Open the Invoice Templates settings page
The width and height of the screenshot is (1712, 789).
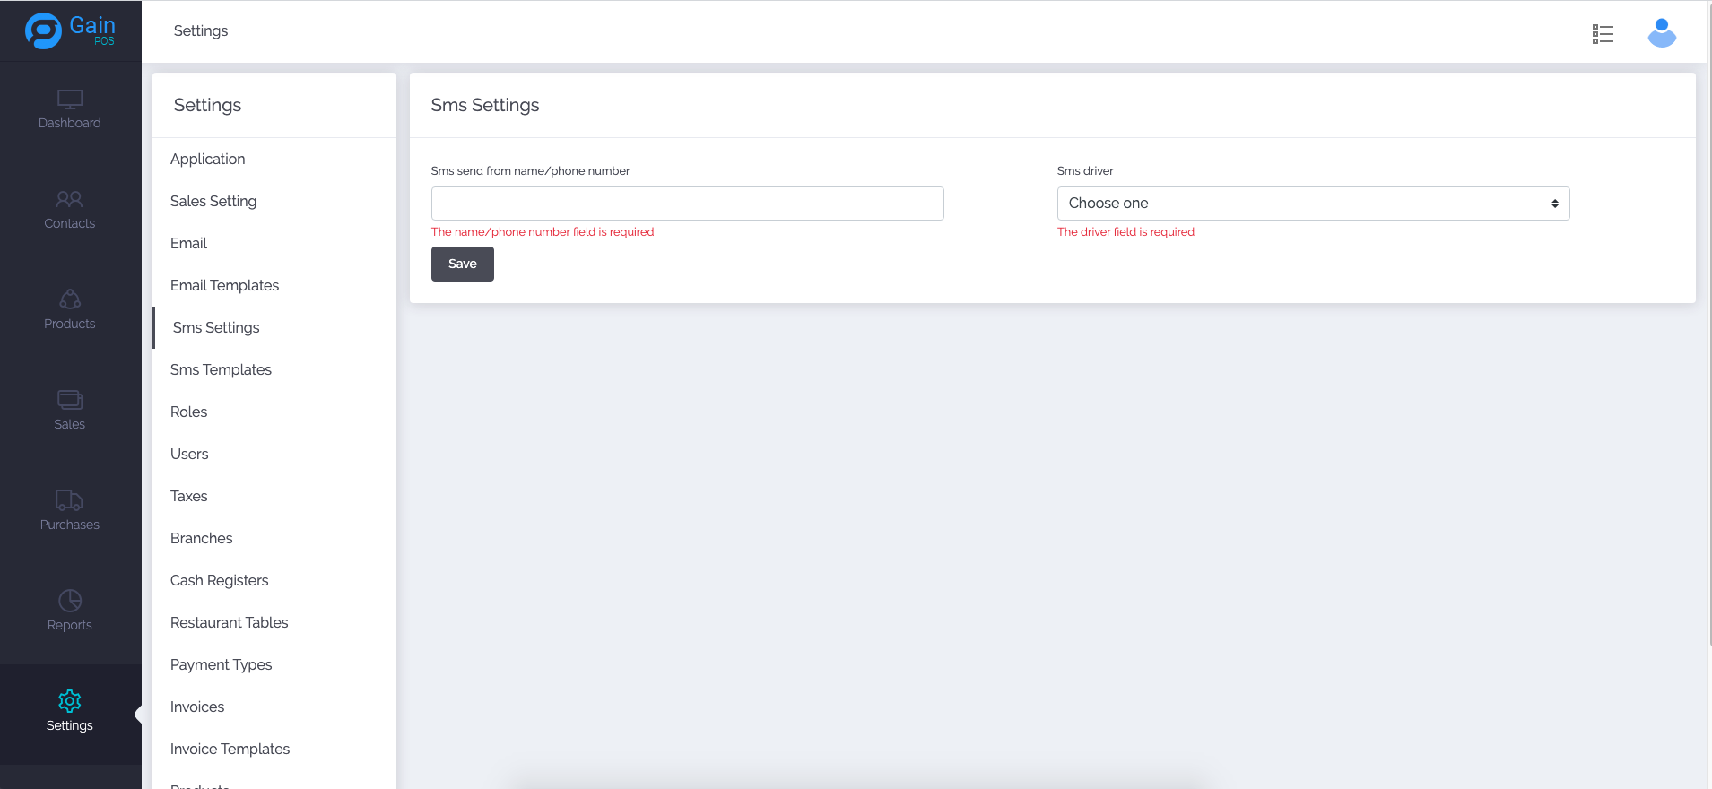(x=230, y=749)
